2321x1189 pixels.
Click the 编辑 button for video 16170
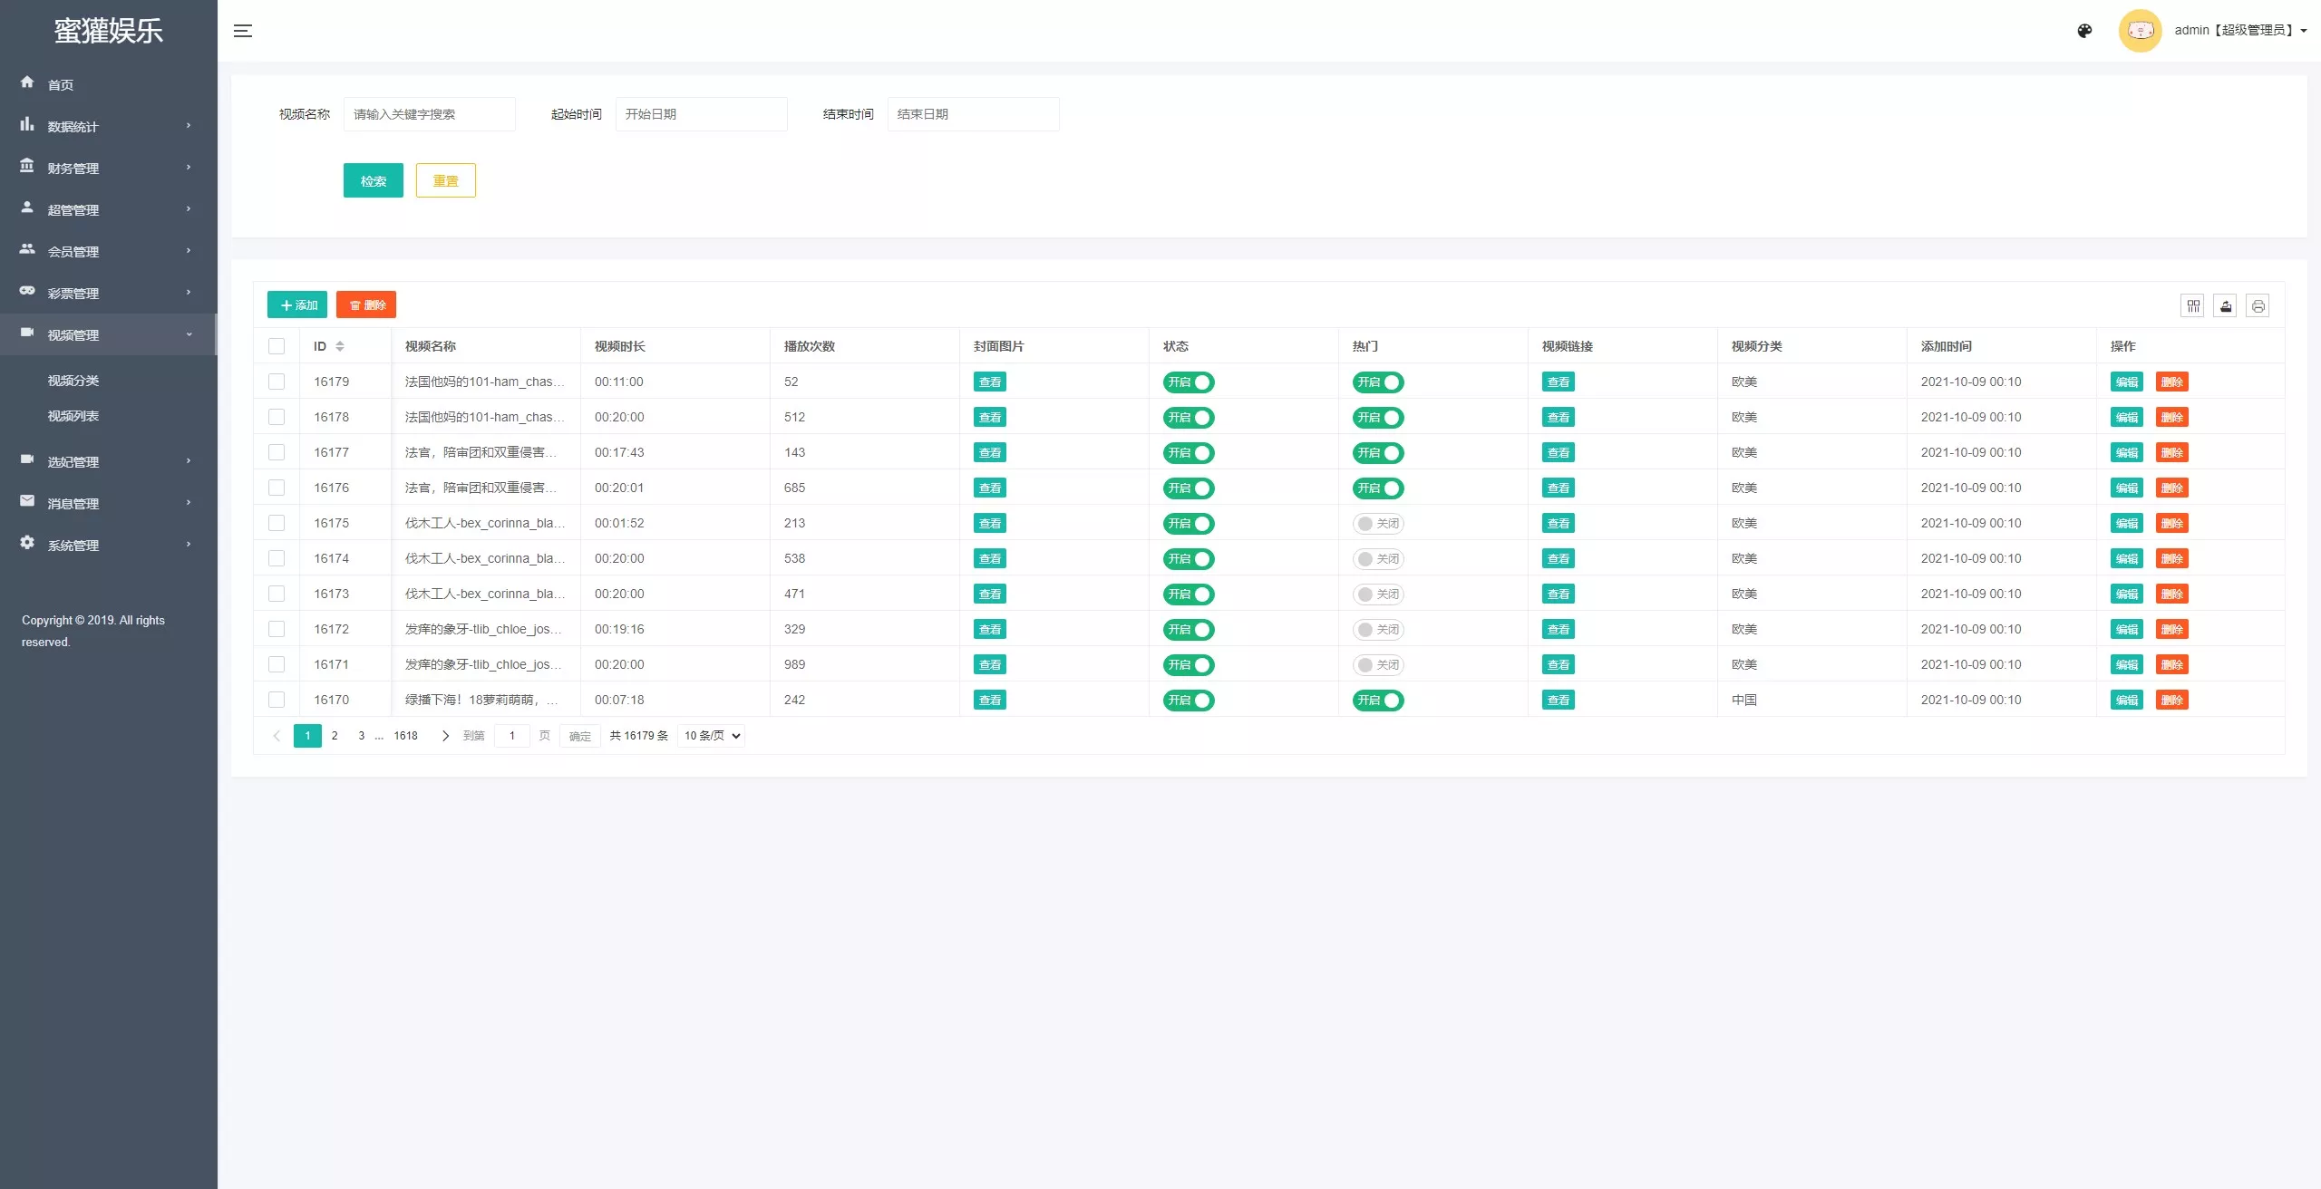click(x=2126, y=700)
